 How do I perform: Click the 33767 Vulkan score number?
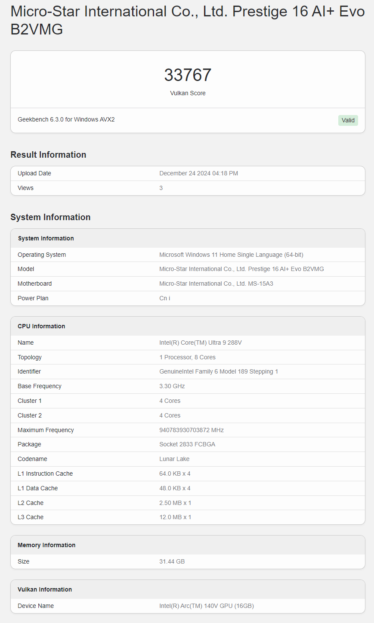188,75
